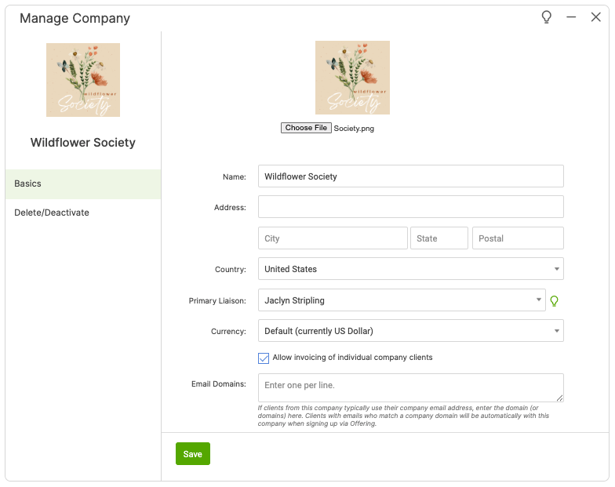Click the City text field
Viewport: 615px width, 487px height.
(332, 238)
